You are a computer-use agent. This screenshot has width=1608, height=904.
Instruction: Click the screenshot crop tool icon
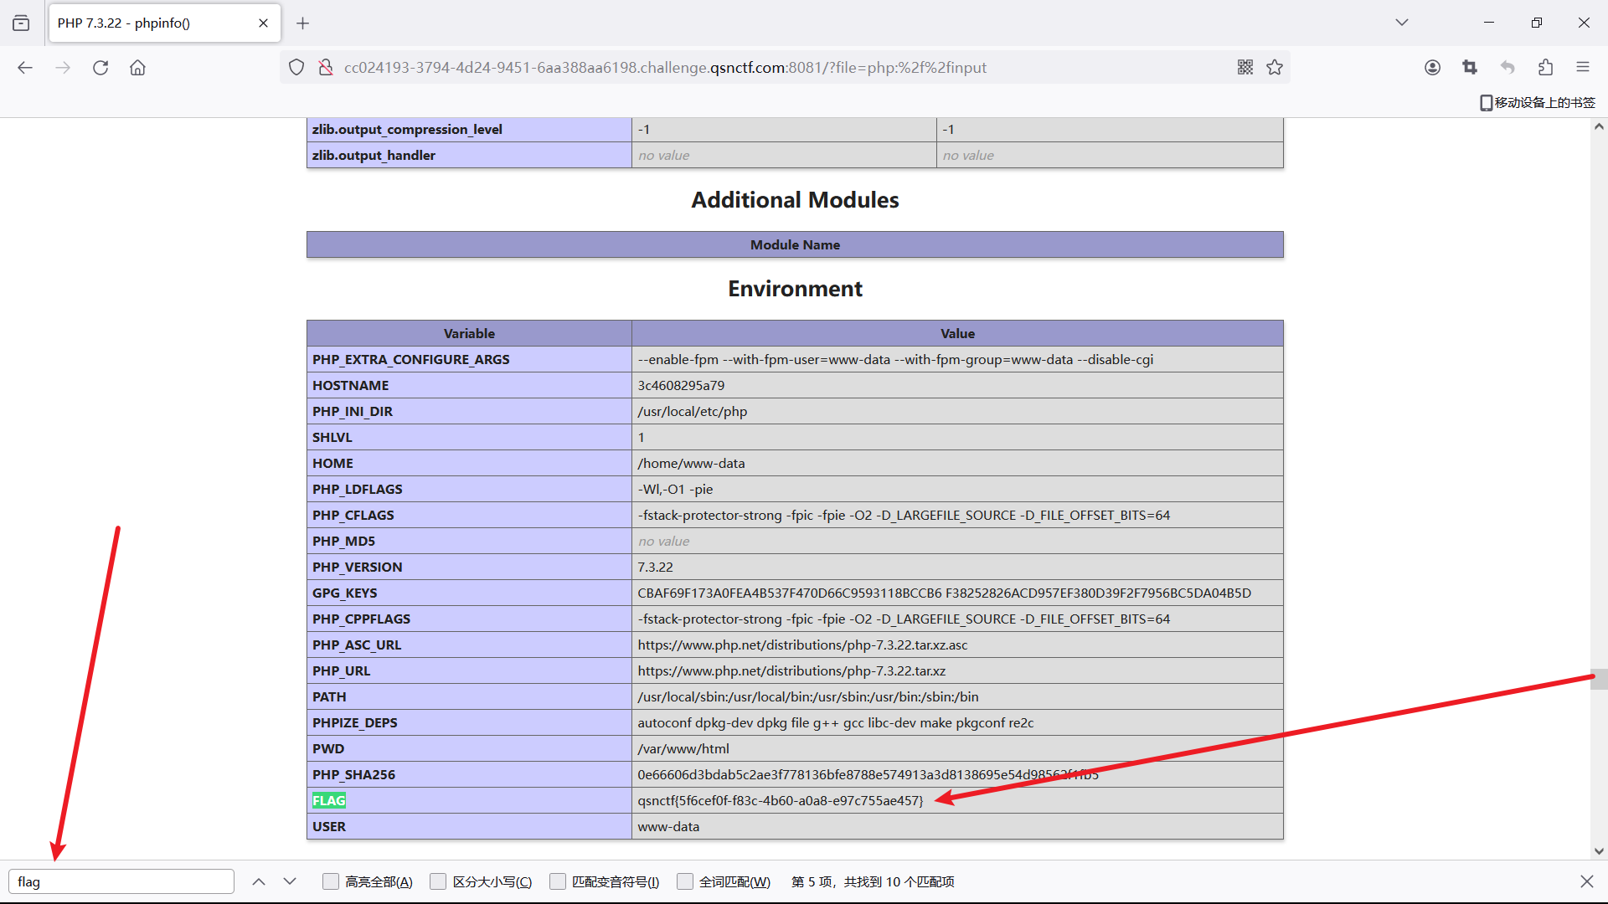(1470, 67)
